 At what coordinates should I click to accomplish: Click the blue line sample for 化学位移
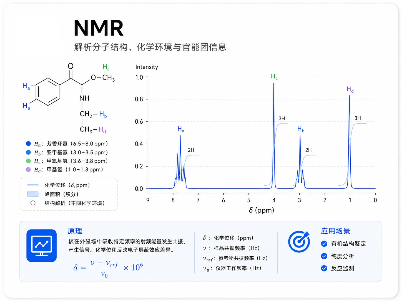coord(33,185)
